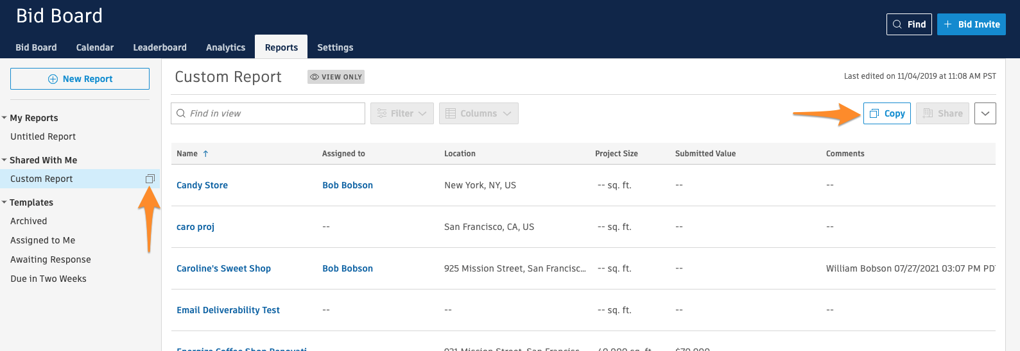Switch to the Analytics tab
1020x351 pixels.
pos(225,47)
